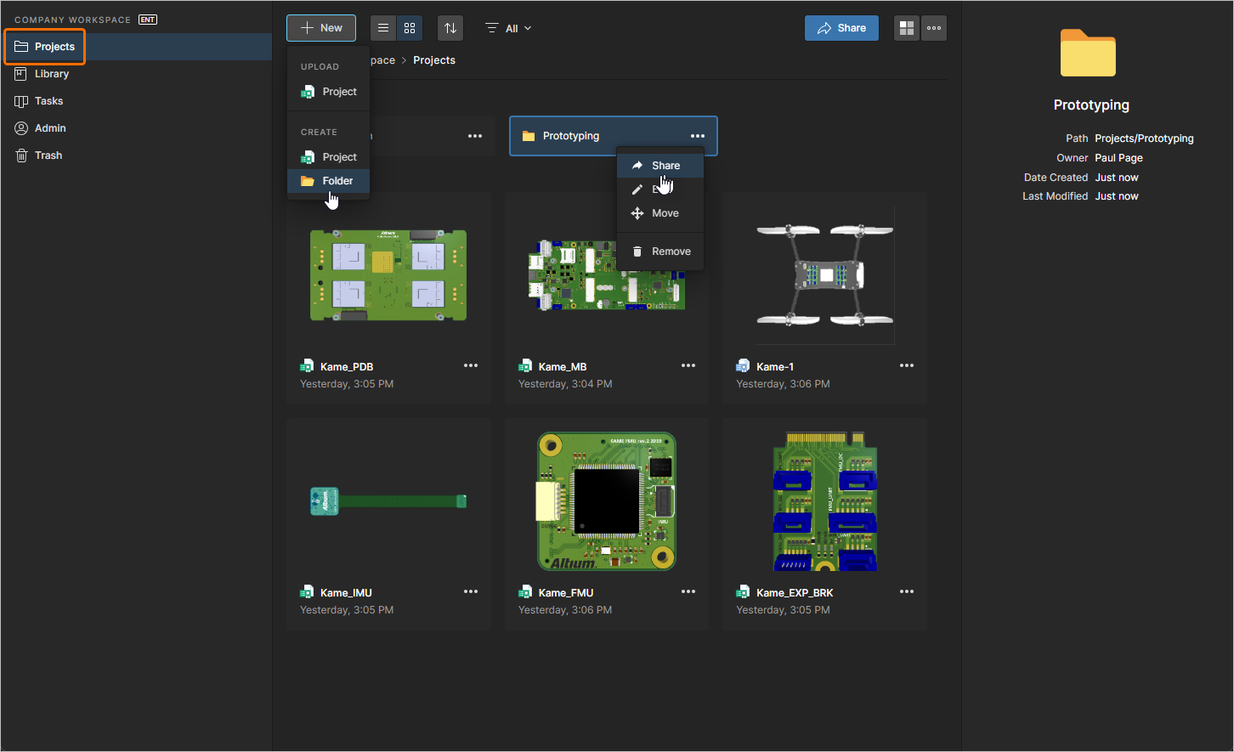Open the ellipsis options for Kame_EXP_BRK
This screenshot has height=752, width=1234.
coord(906,591)
